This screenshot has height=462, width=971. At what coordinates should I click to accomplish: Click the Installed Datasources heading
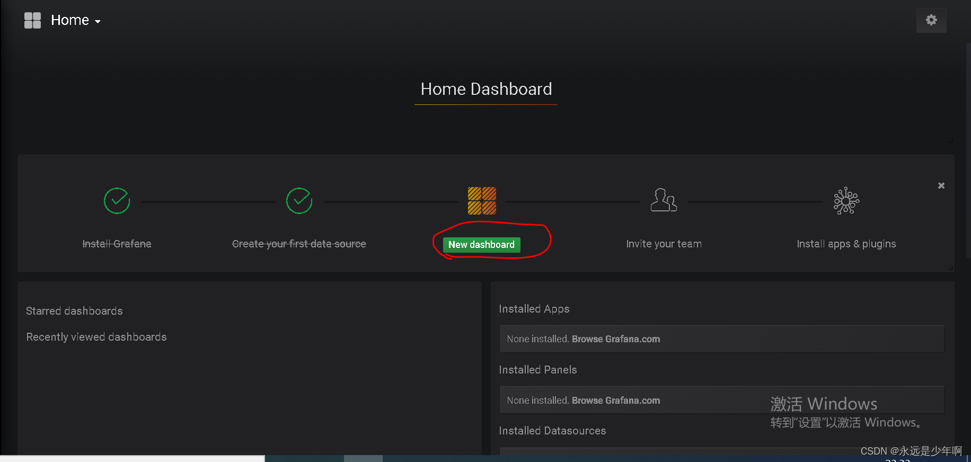552,431
